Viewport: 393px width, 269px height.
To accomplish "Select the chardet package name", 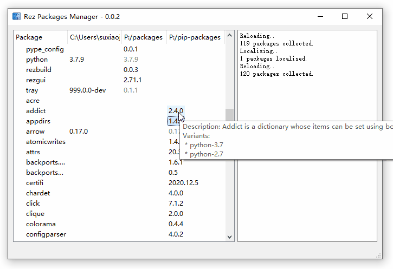I will (x=38, y=193).
